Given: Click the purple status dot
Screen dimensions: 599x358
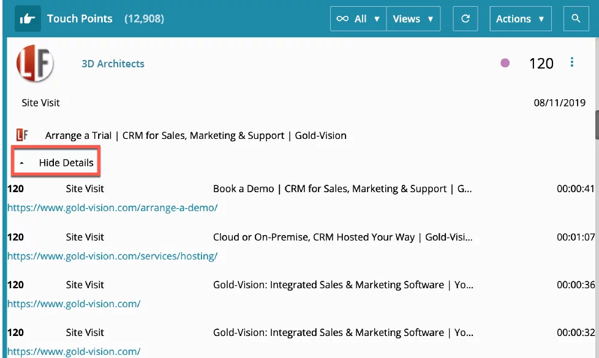Looking at the screenshot, I should tap(505, 63).
